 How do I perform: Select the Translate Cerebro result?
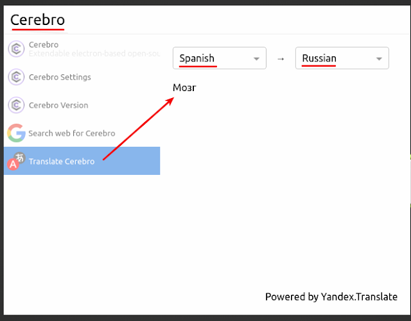(x=82, y=161)
